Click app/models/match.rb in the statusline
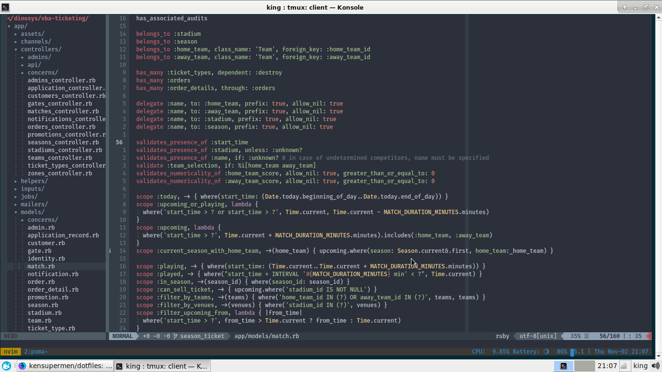The height and width of the screenshot is (372, 662). tap(267, 336)
